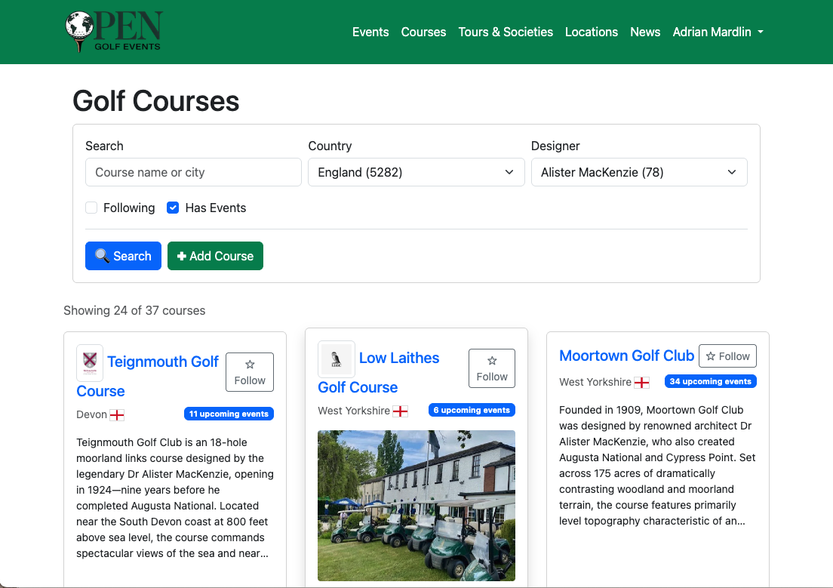This screenshot has width=833, height=588.
Task: Click the Low Laithes club logo icon
Action: [336, 359]
